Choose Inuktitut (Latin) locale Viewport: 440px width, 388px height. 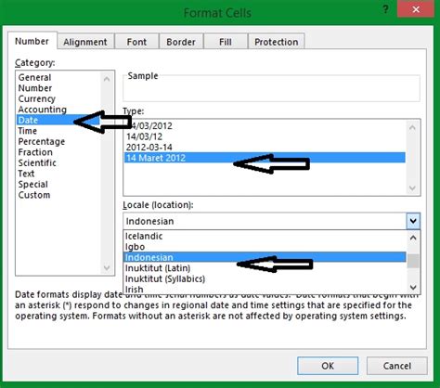click(265, 268)
